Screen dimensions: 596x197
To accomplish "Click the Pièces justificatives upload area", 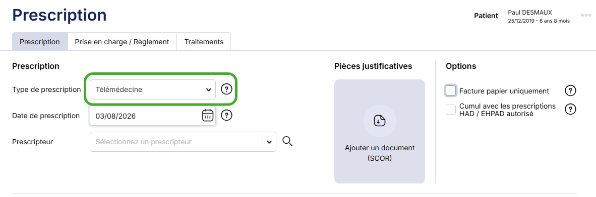I will click(x=380, y=132).
